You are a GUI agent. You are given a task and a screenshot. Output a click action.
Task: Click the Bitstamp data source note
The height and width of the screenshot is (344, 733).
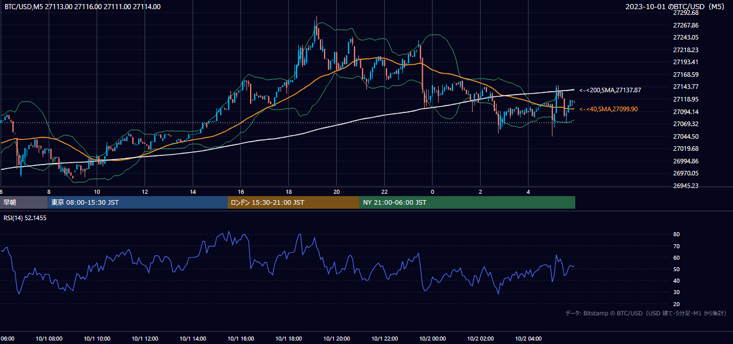tap(646, 313)
